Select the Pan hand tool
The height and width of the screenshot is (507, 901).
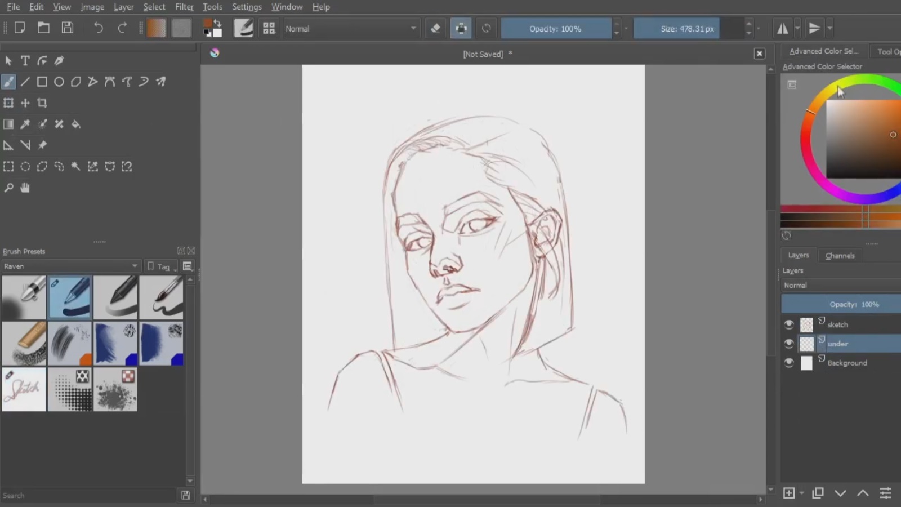coord(25,188)
